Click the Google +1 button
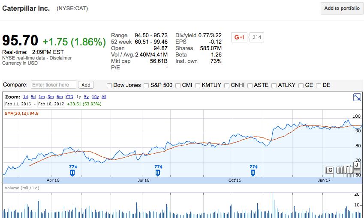364x218 pixels. pos(239,37)
